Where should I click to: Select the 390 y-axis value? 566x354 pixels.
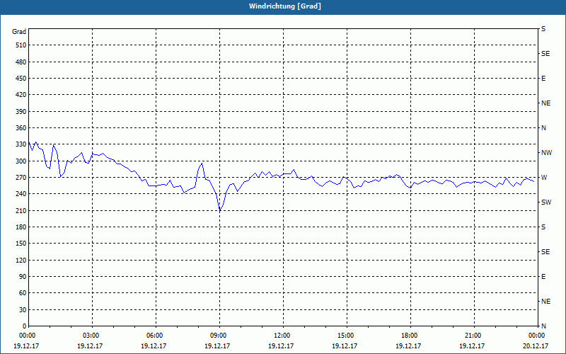pos(21,112)
